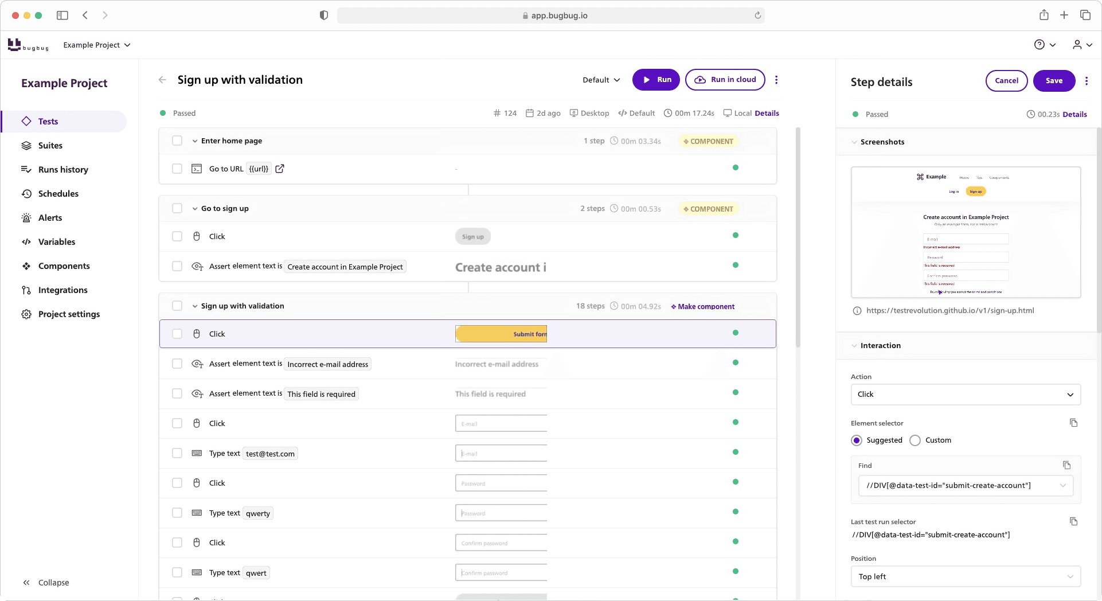The width and height of the screenshot is (1102, 601).
Task: Open the Action dropdown showing Click
Action: coord(966,394)
